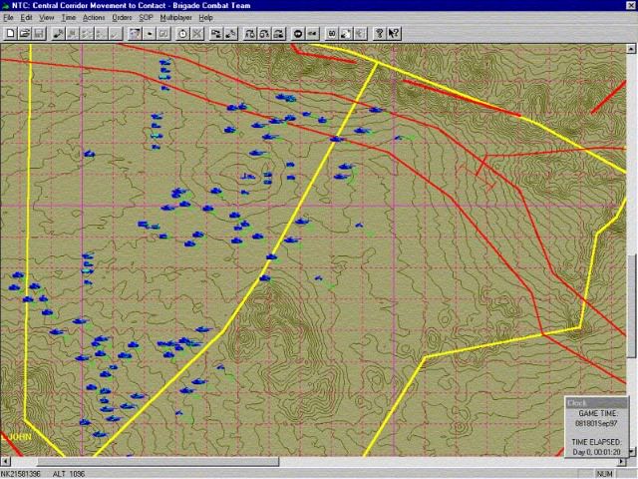Open the Orders menu

(122, 18)
